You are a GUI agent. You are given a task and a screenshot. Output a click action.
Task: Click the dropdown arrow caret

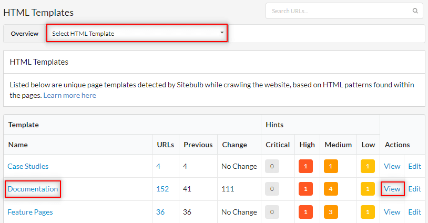(222, 33)
